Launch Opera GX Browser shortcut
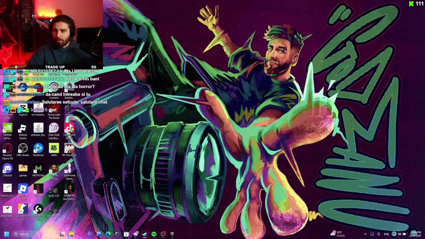425x239 pixels. pyautogui.click(x=7, y=152)
